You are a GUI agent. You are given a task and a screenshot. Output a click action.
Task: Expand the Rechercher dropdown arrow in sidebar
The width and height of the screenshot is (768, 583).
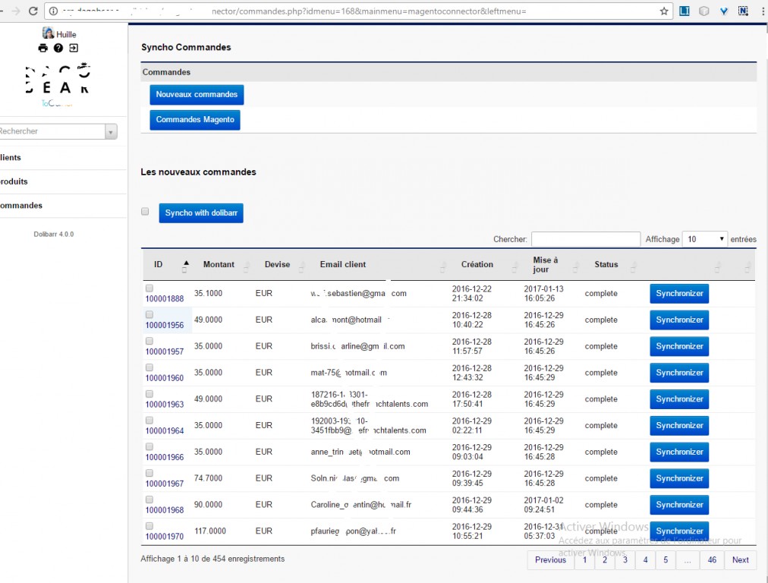pyautogui.click(x=111, y=132)
